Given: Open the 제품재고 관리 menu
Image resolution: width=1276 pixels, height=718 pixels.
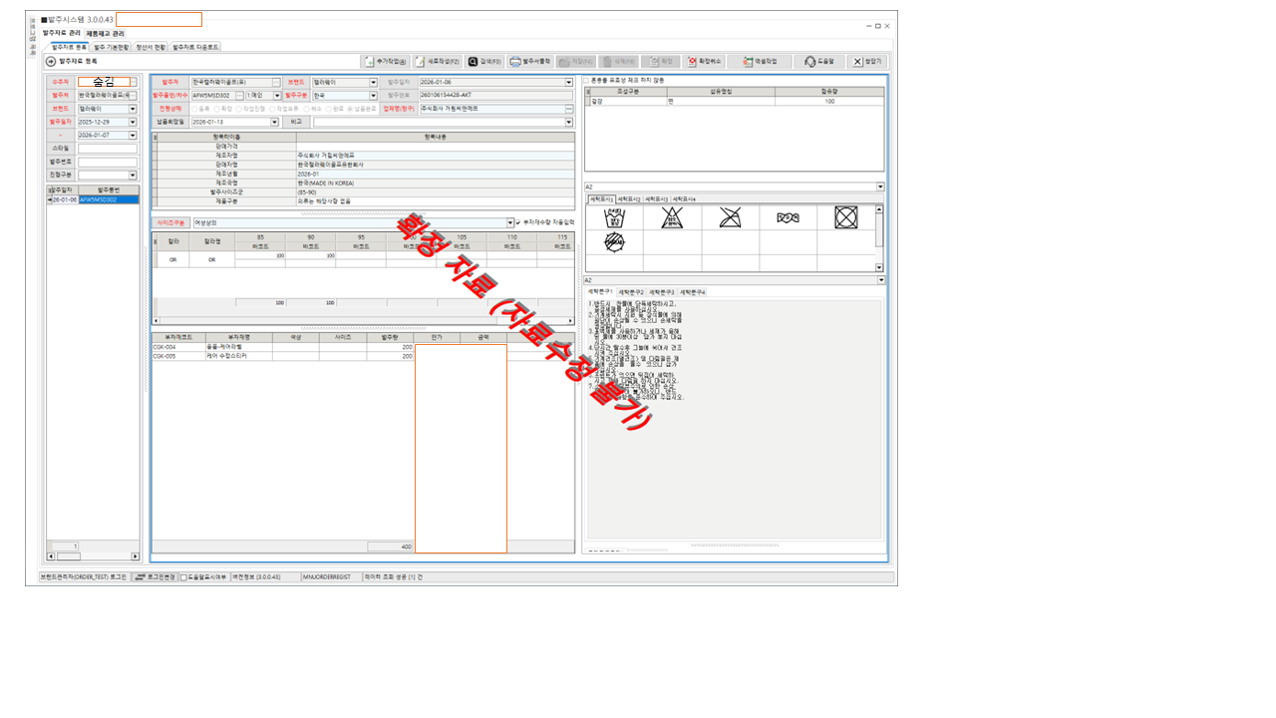Looking at the screenshot, I should coord(105,34).
